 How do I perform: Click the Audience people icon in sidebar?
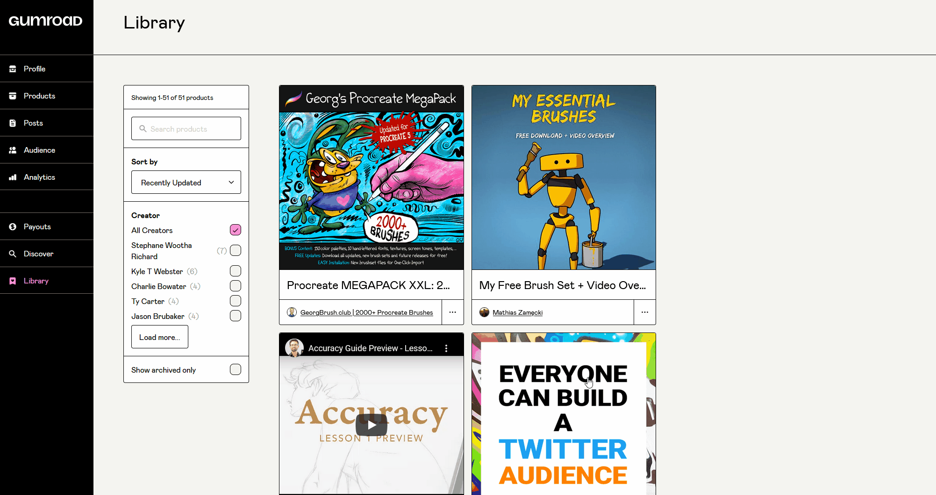point(13,150)
